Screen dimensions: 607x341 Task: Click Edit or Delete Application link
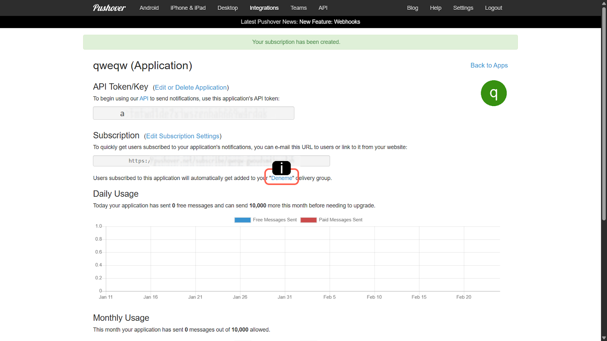[x=191, y=88]
